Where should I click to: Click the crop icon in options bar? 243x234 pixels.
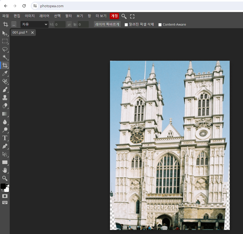click(6, 24)
